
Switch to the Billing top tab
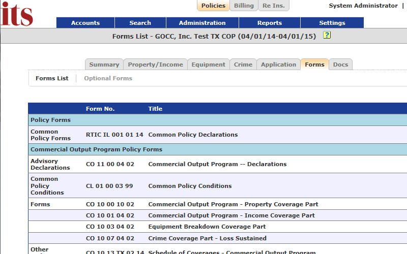point(244,6)
